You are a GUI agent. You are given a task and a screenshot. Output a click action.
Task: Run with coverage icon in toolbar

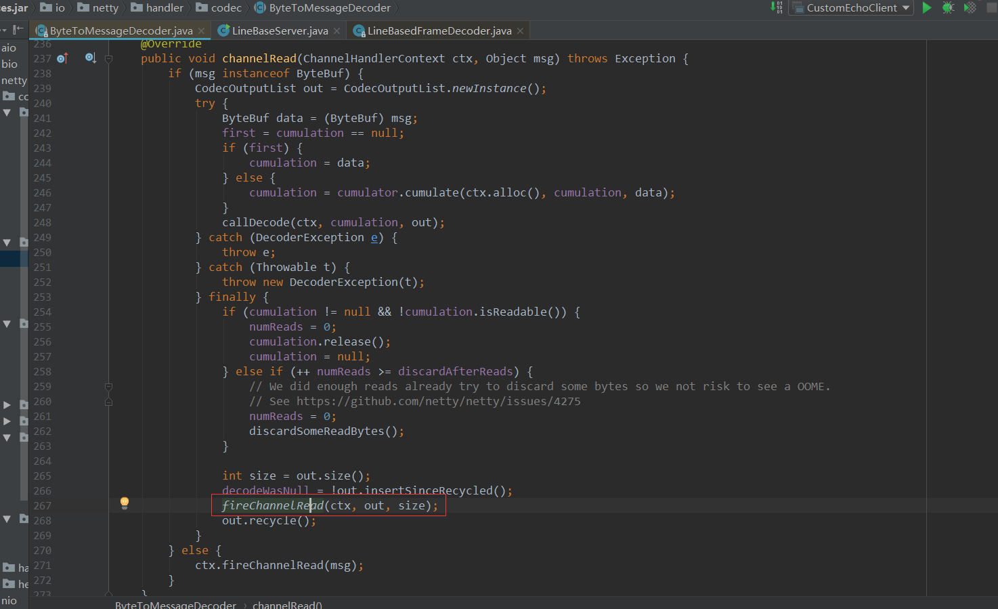pos(970,7)
